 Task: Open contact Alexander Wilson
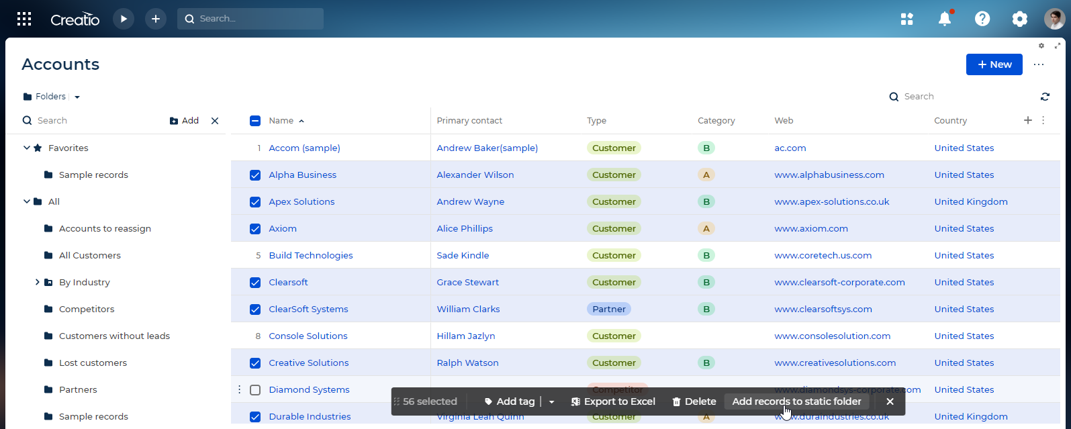click(x=475, y=175)
